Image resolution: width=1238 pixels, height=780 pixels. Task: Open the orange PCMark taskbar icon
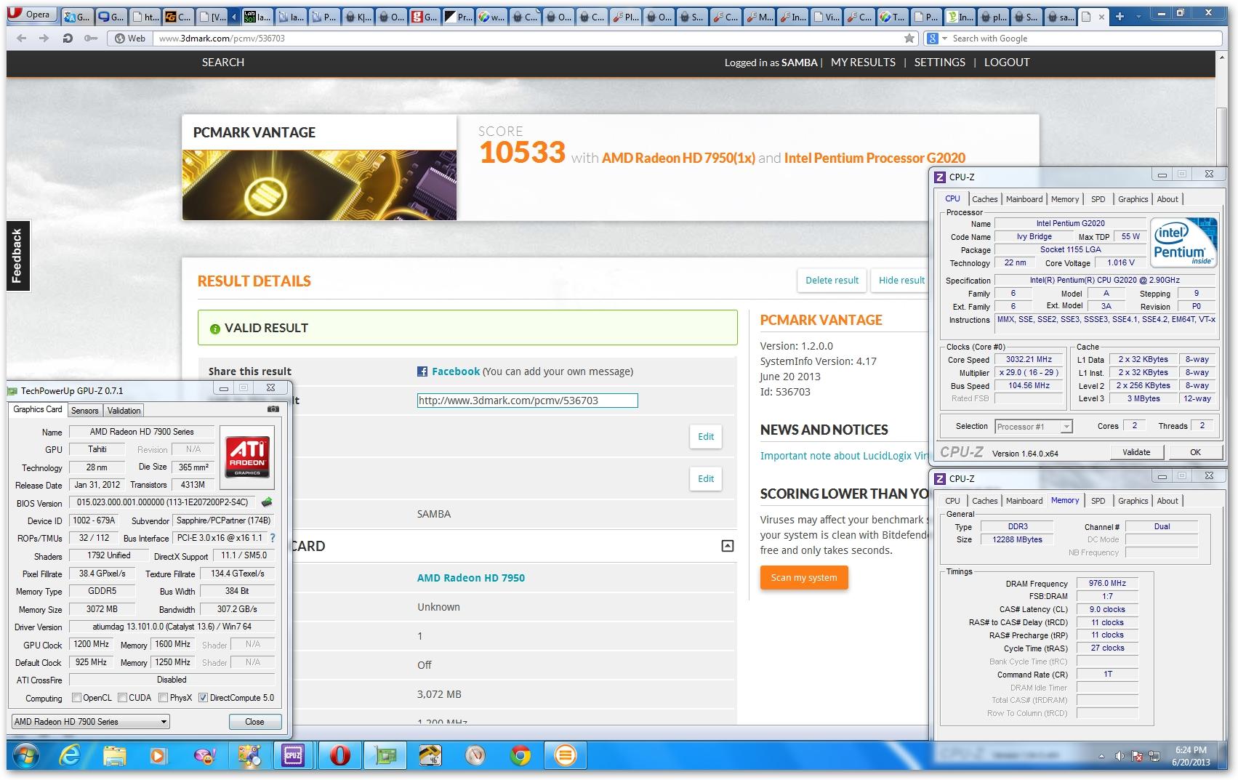pyautogui.click(x=565, y=756)
